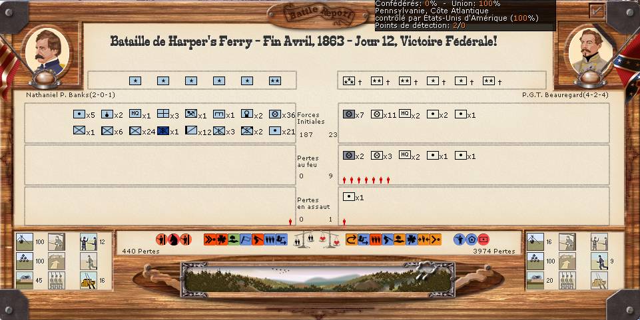Click the balance scale icon
Image resolution: width=640 pixels, height=320 pixels.
click(x=312, y=239)
